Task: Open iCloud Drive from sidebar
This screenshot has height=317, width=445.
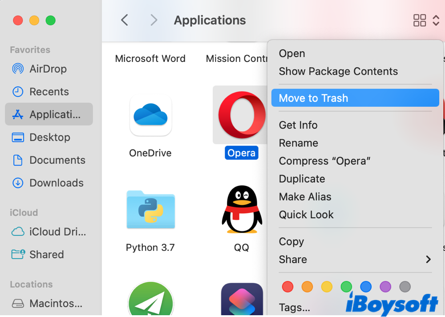Action: tap(57, 232)
